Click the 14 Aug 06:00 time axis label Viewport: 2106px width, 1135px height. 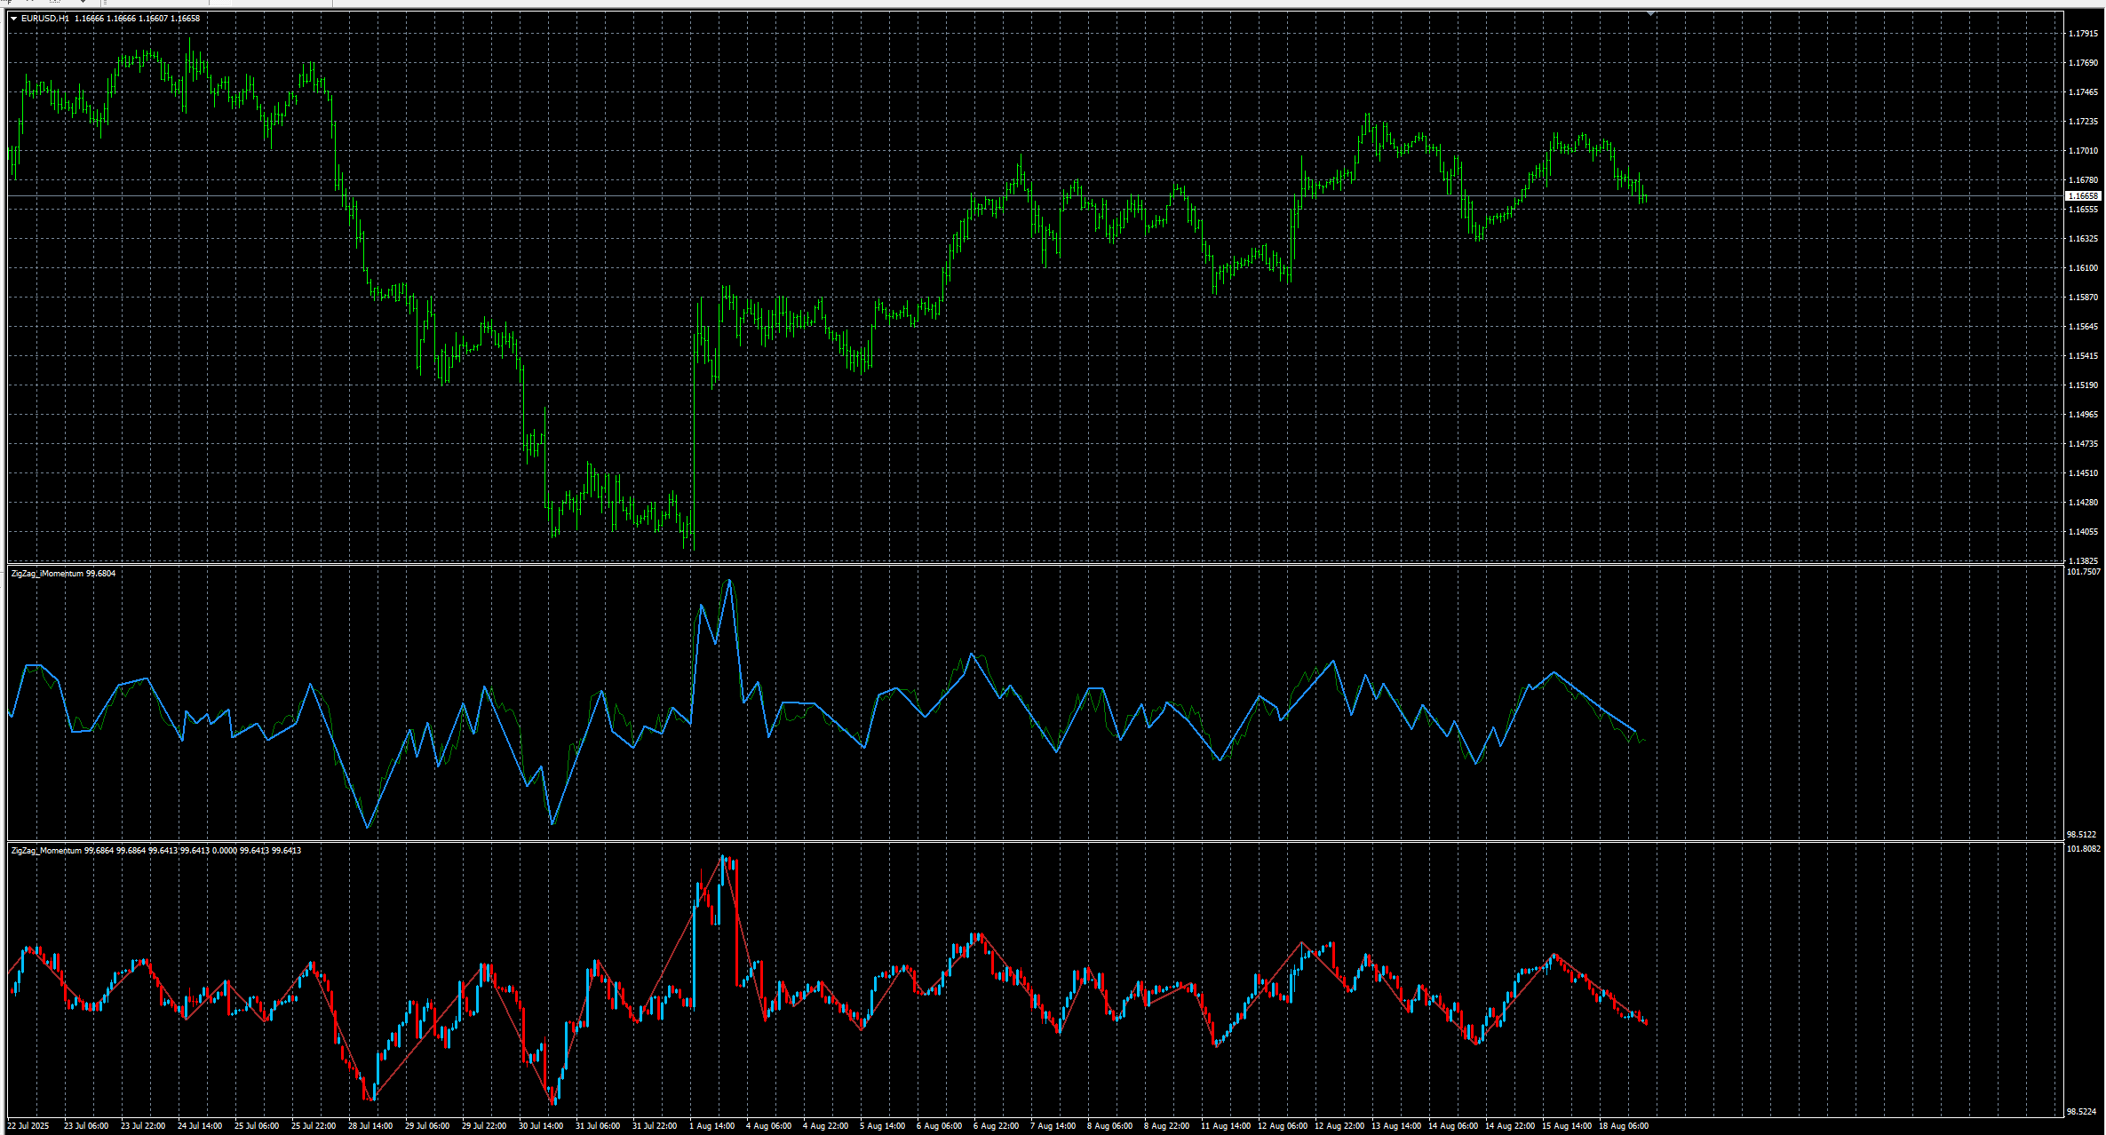[x=1453, y=1126]
